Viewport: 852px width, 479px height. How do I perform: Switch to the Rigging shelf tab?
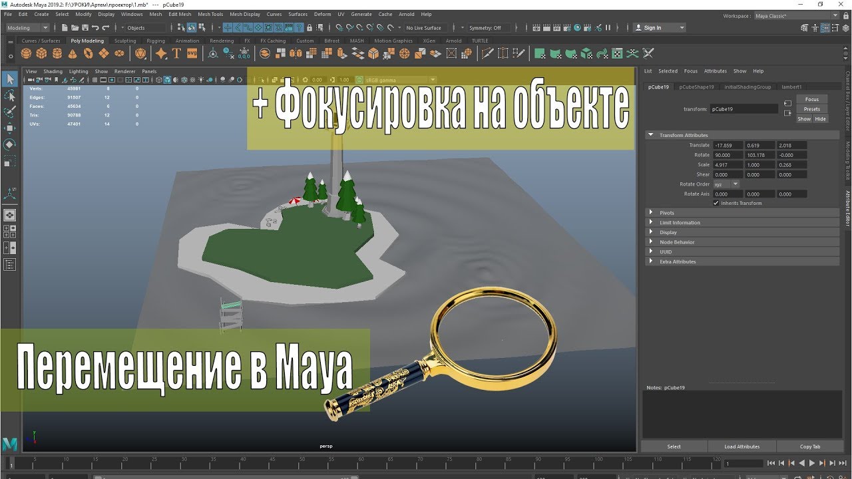click(156, 41)
